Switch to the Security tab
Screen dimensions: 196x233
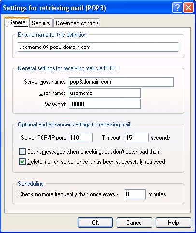[41, 23]
